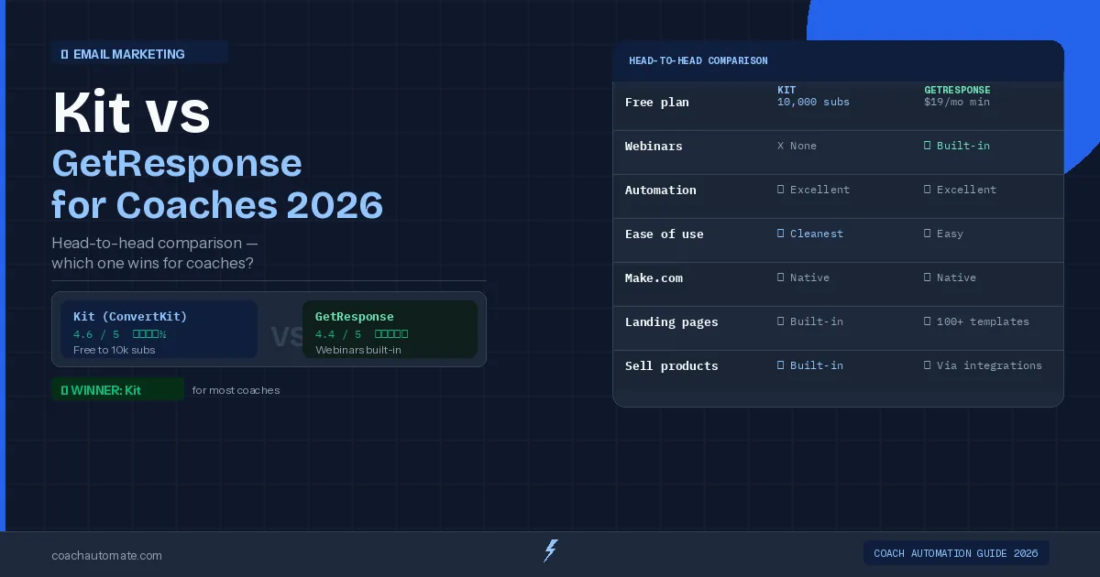The width and height of the screenshot is (1100, 577).
Task: Switch to the HEAD-TO-HEAD COMPARISON header tab
Action: point(698,60)
